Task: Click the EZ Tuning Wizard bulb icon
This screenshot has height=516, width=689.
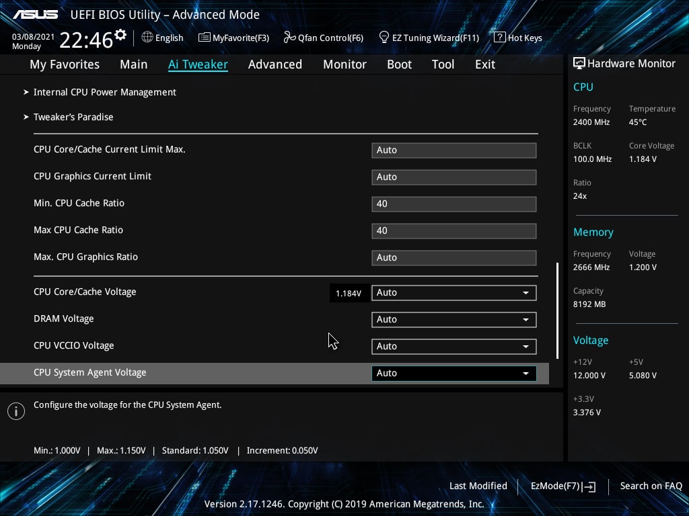Action: pyautogui.click(x=384, y=38)
